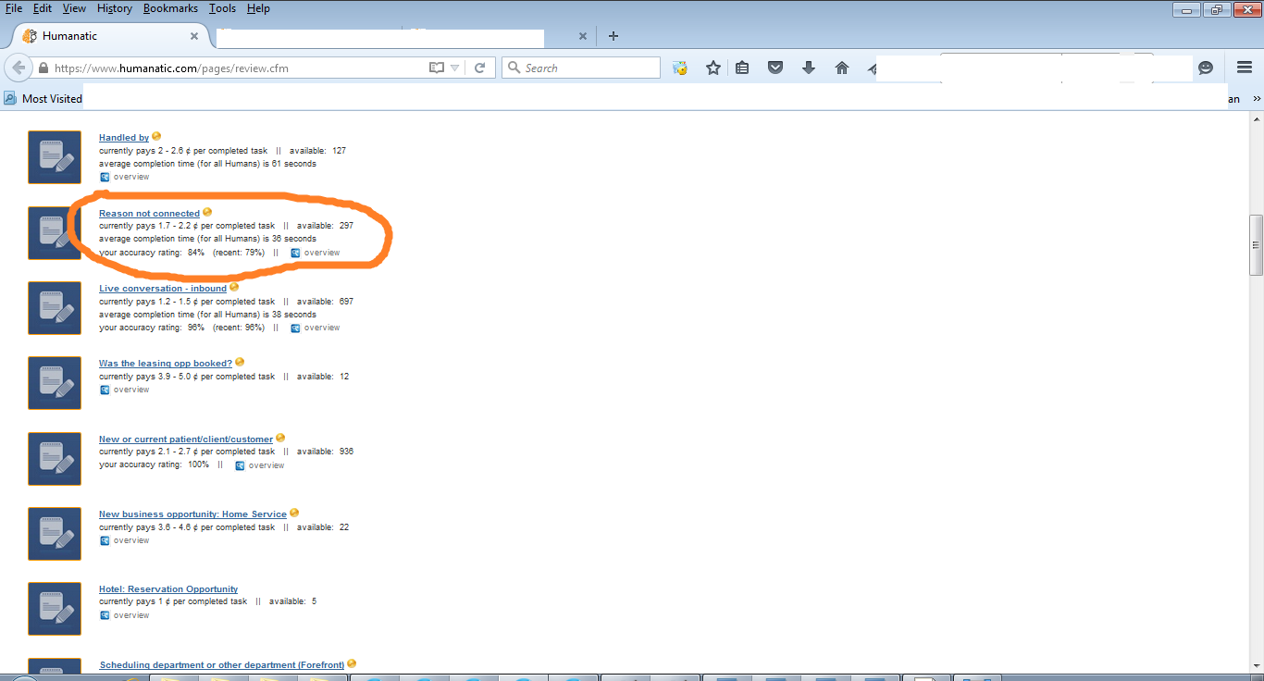The width and height of the screenshot is (1264, 681).
Task: Open New or current patient/client/customer link
Action: pyautogui.click(x=186, y=440)
